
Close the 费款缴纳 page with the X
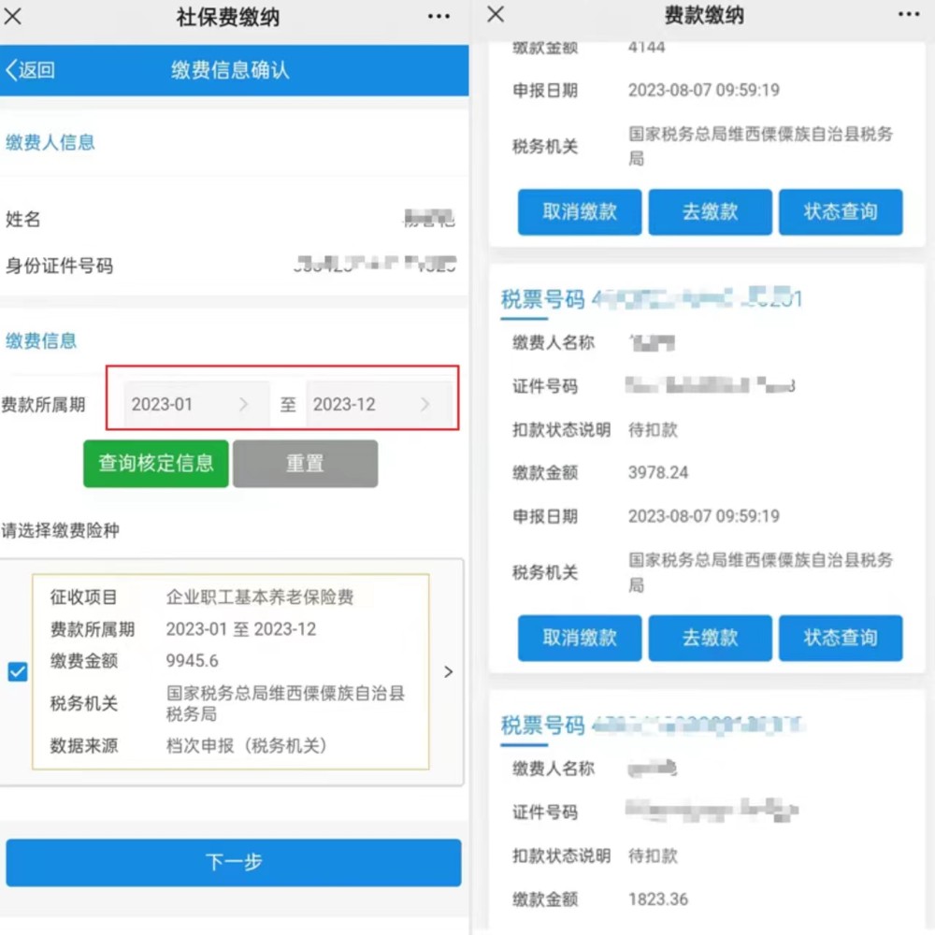495,16
